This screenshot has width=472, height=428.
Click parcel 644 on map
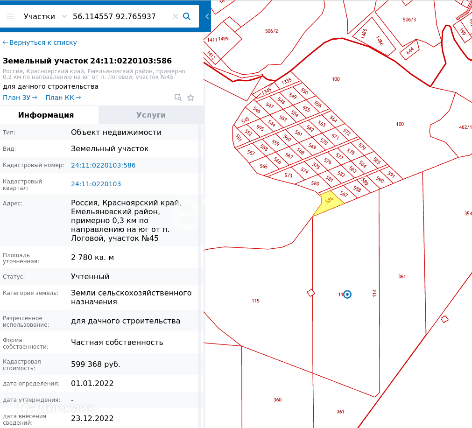(x=410, y=50)
